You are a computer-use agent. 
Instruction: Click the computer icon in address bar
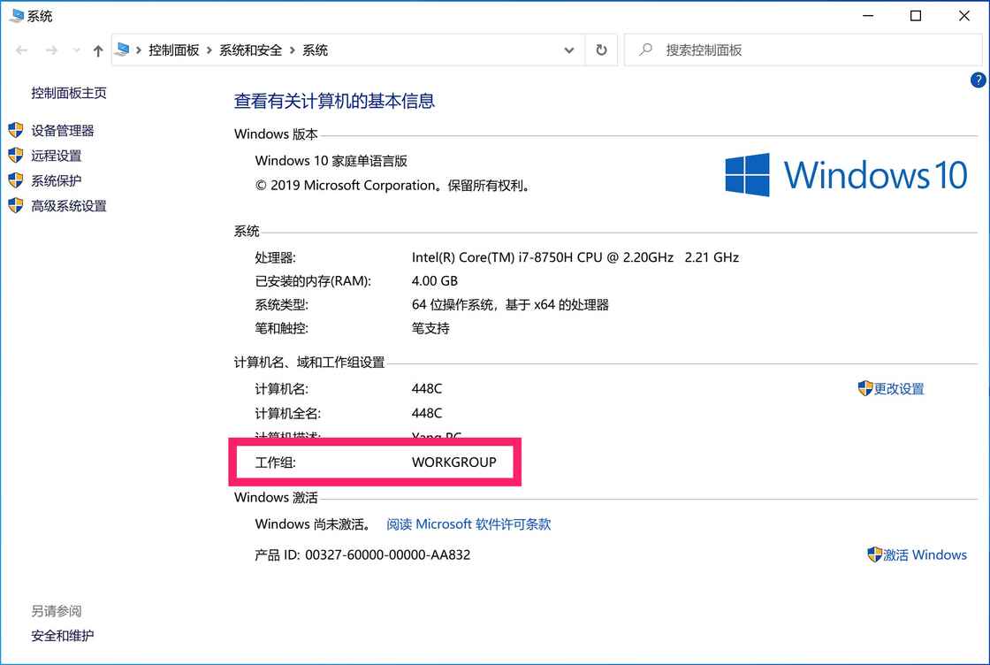123,50
